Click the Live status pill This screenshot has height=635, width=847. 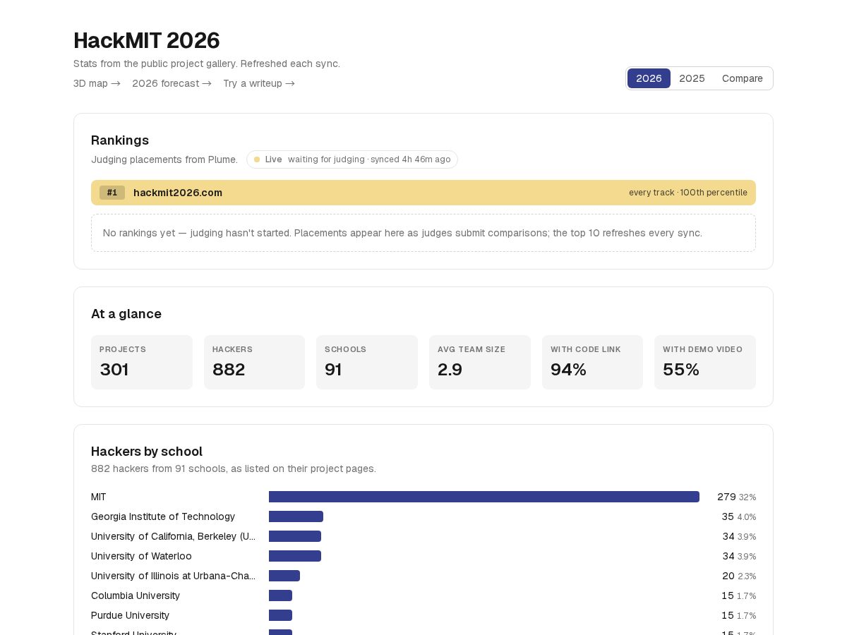tap(352, 159)
